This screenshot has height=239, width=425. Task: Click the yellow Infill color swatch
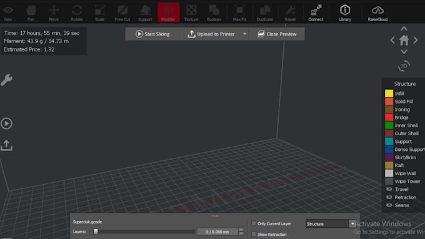click(389, 94)
